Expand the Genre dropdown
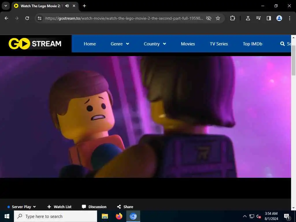 120,44
